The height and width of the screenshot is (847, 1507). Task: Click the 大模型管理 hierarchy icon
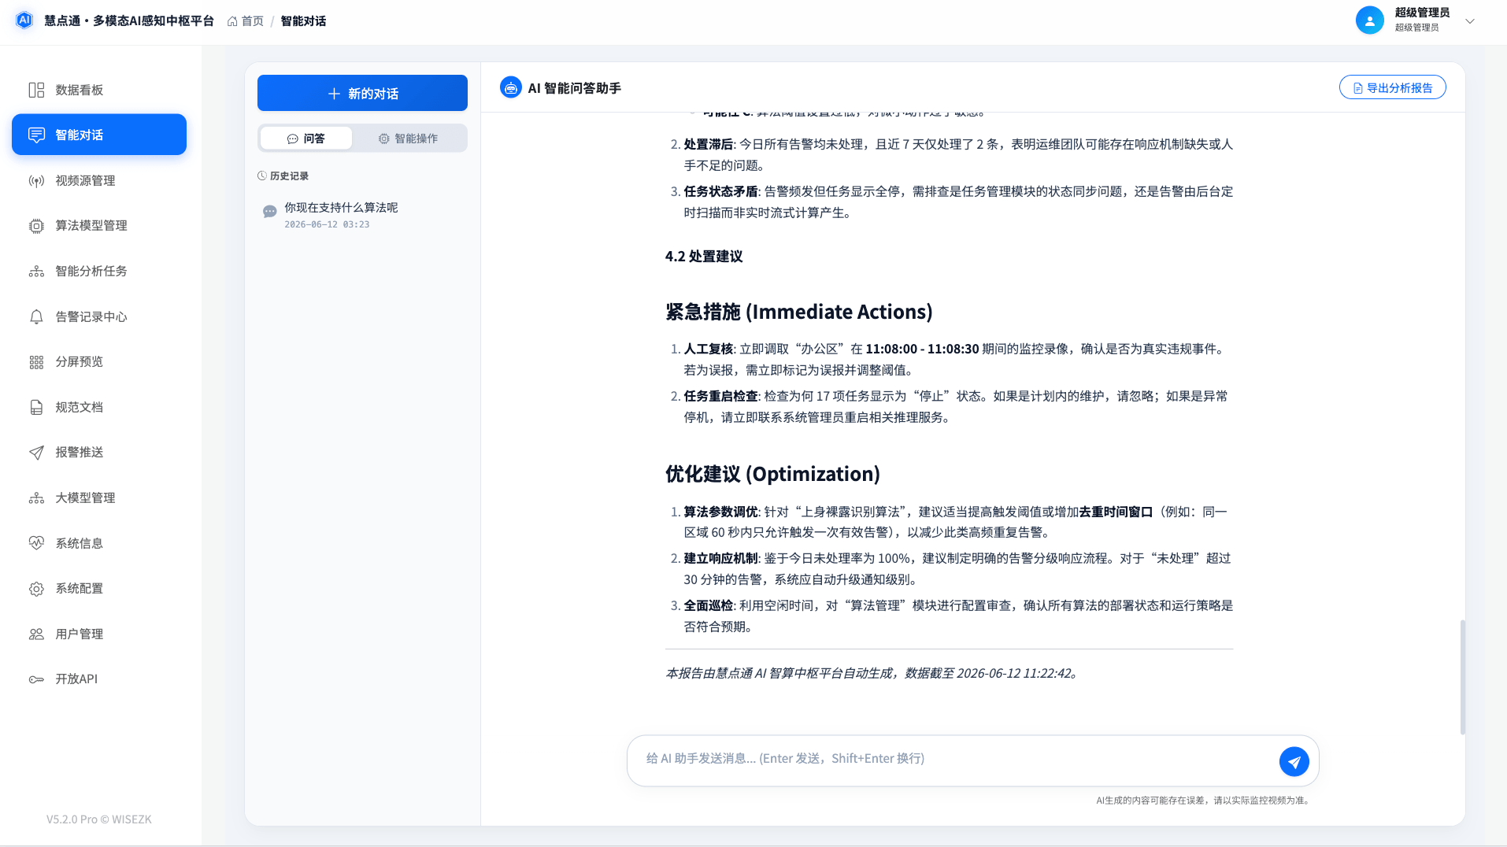click(36, 497)
